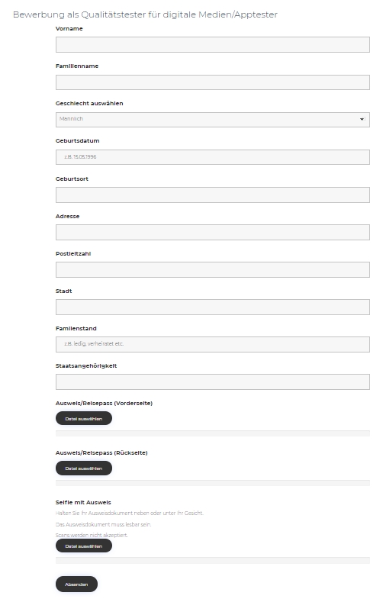This screenshot has height=602, width=383.
Task: Click the Adresse text field
Action: click(x=213, y=232)
